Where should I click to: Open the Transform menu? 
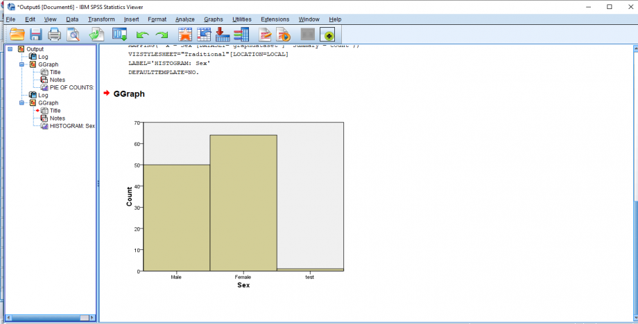[101, 19]
